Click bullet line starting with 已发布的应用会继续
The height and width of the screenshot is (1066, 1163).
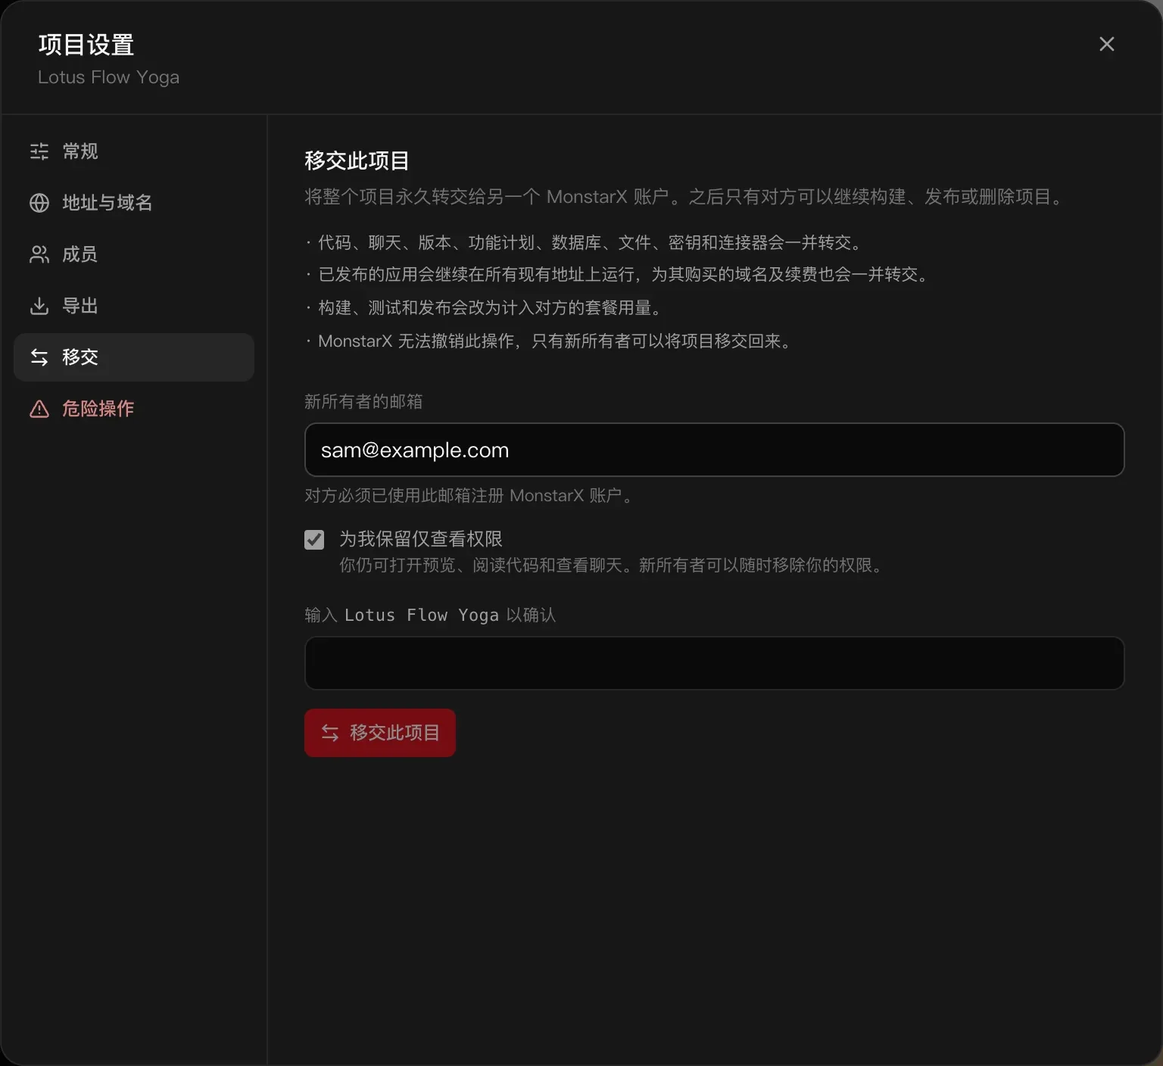click(617, 274)
